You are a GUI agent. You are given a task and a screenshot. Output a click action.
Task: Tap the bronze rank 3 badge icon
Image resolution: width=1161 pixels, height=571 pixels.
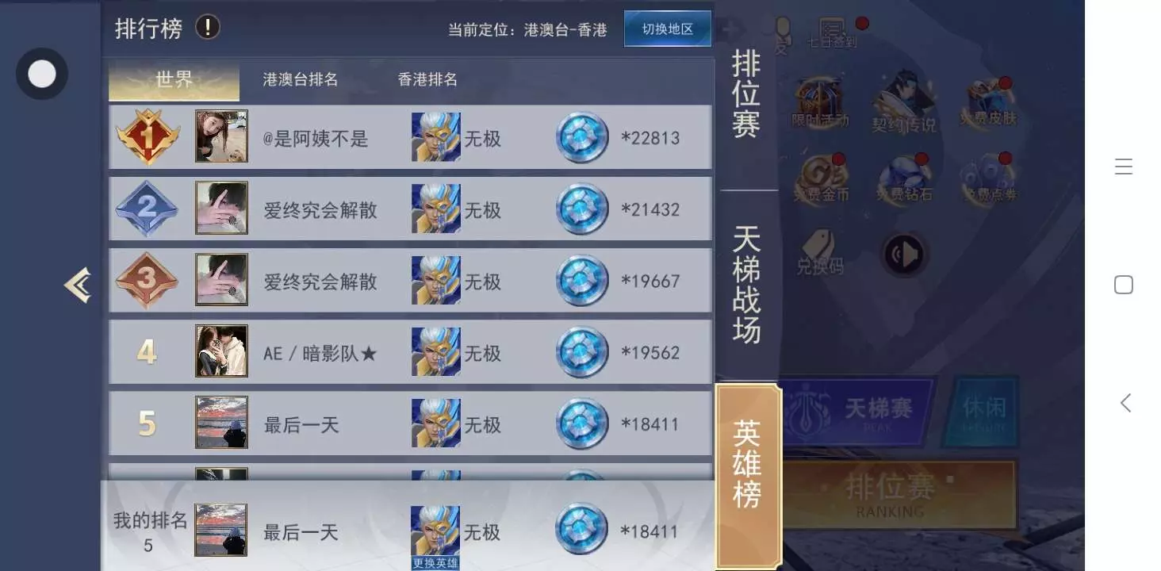click(x=148, y=280)
